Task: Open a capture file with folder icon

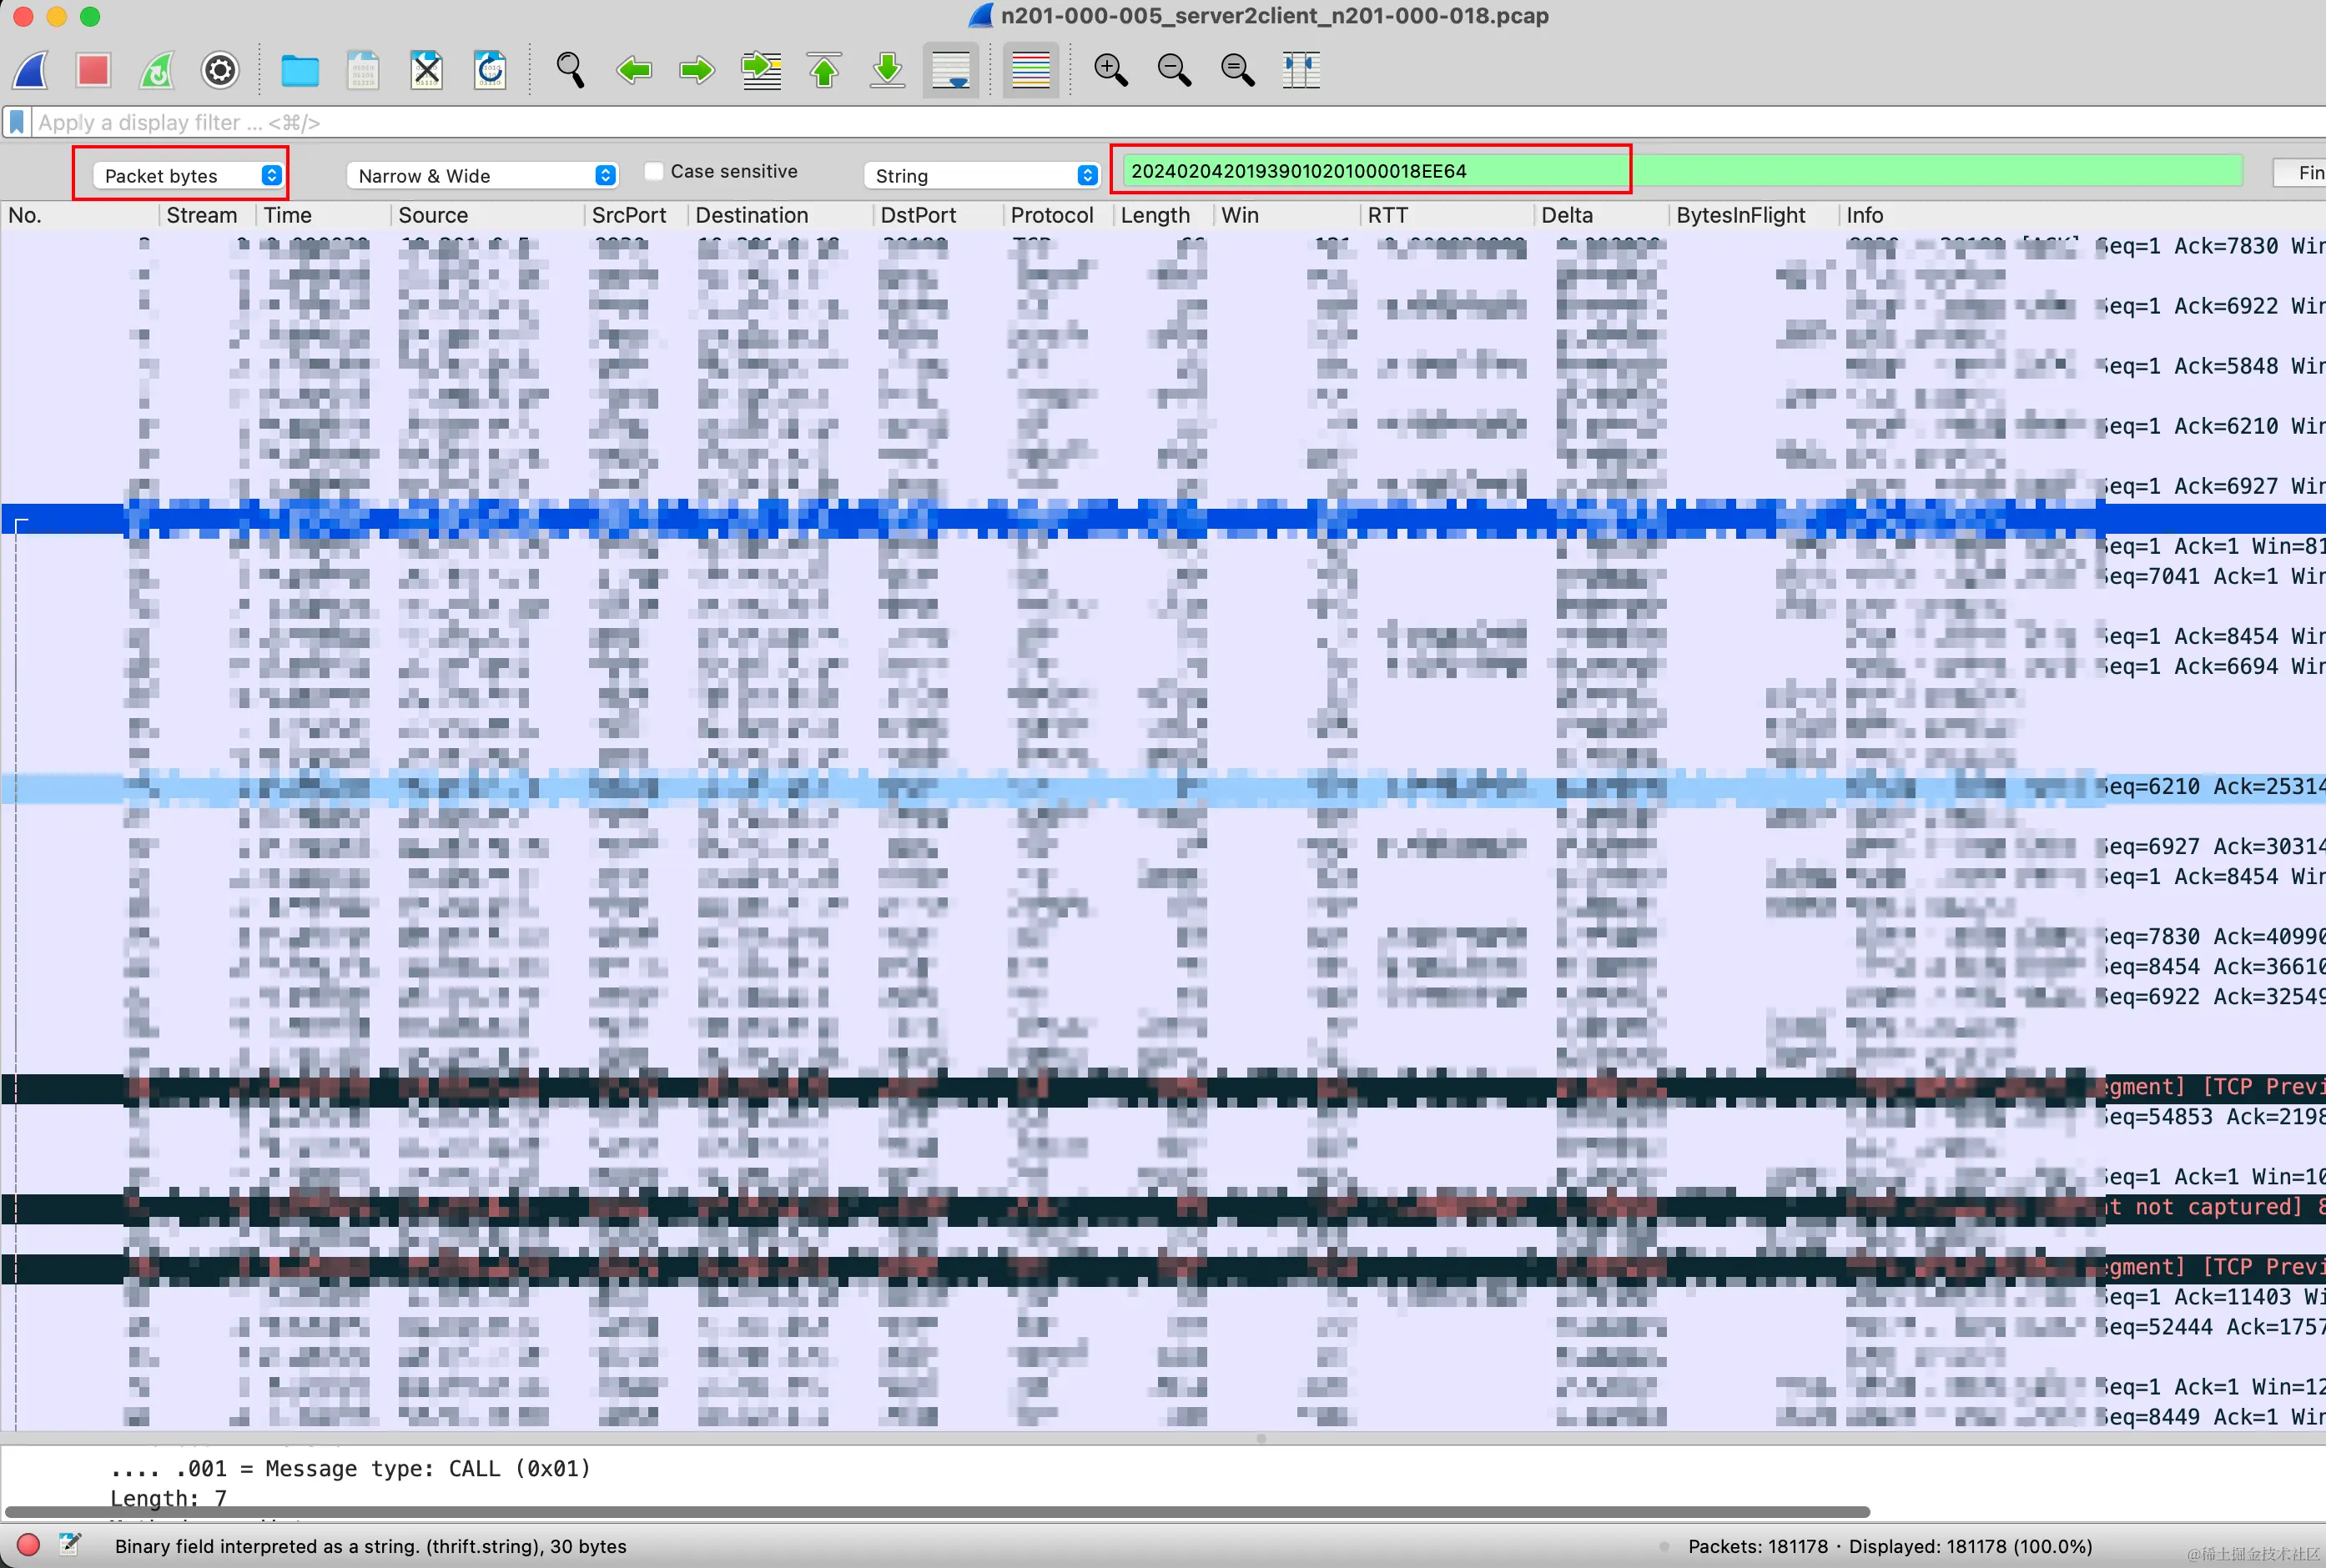Action: (x=299, y=70)
